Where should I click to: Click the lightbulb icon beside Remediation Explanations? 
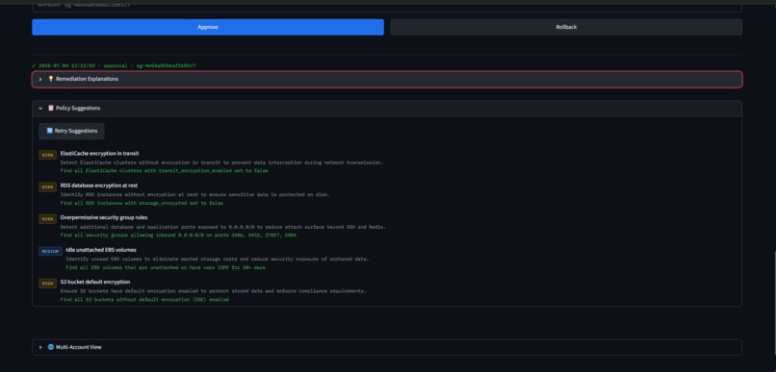[50, 79]
